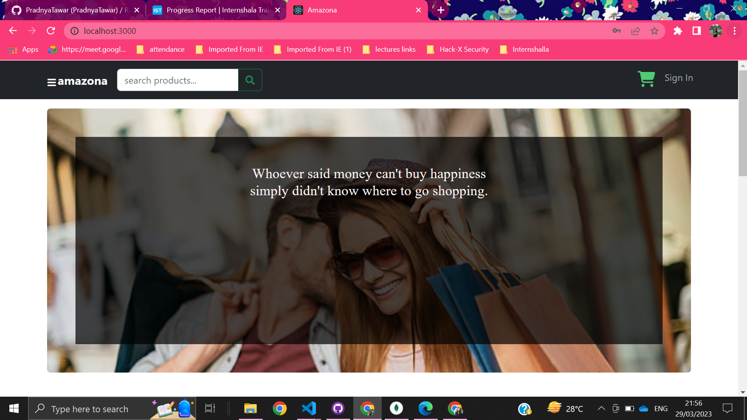
Task: Click the page vertical scrollbar thumb
Action: pyautogui.click(x=742, y=123)
